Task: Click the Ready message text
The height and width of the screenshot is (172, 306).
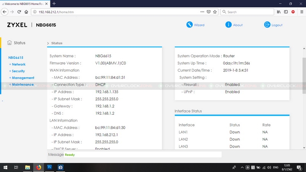Action: coord(70,155)
